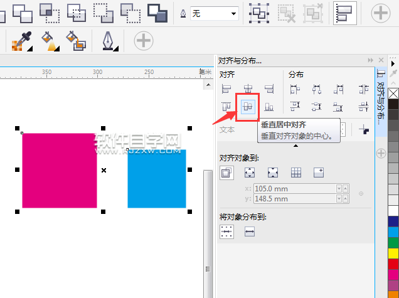Click the Simplify shaping icon

click(77, 13)
